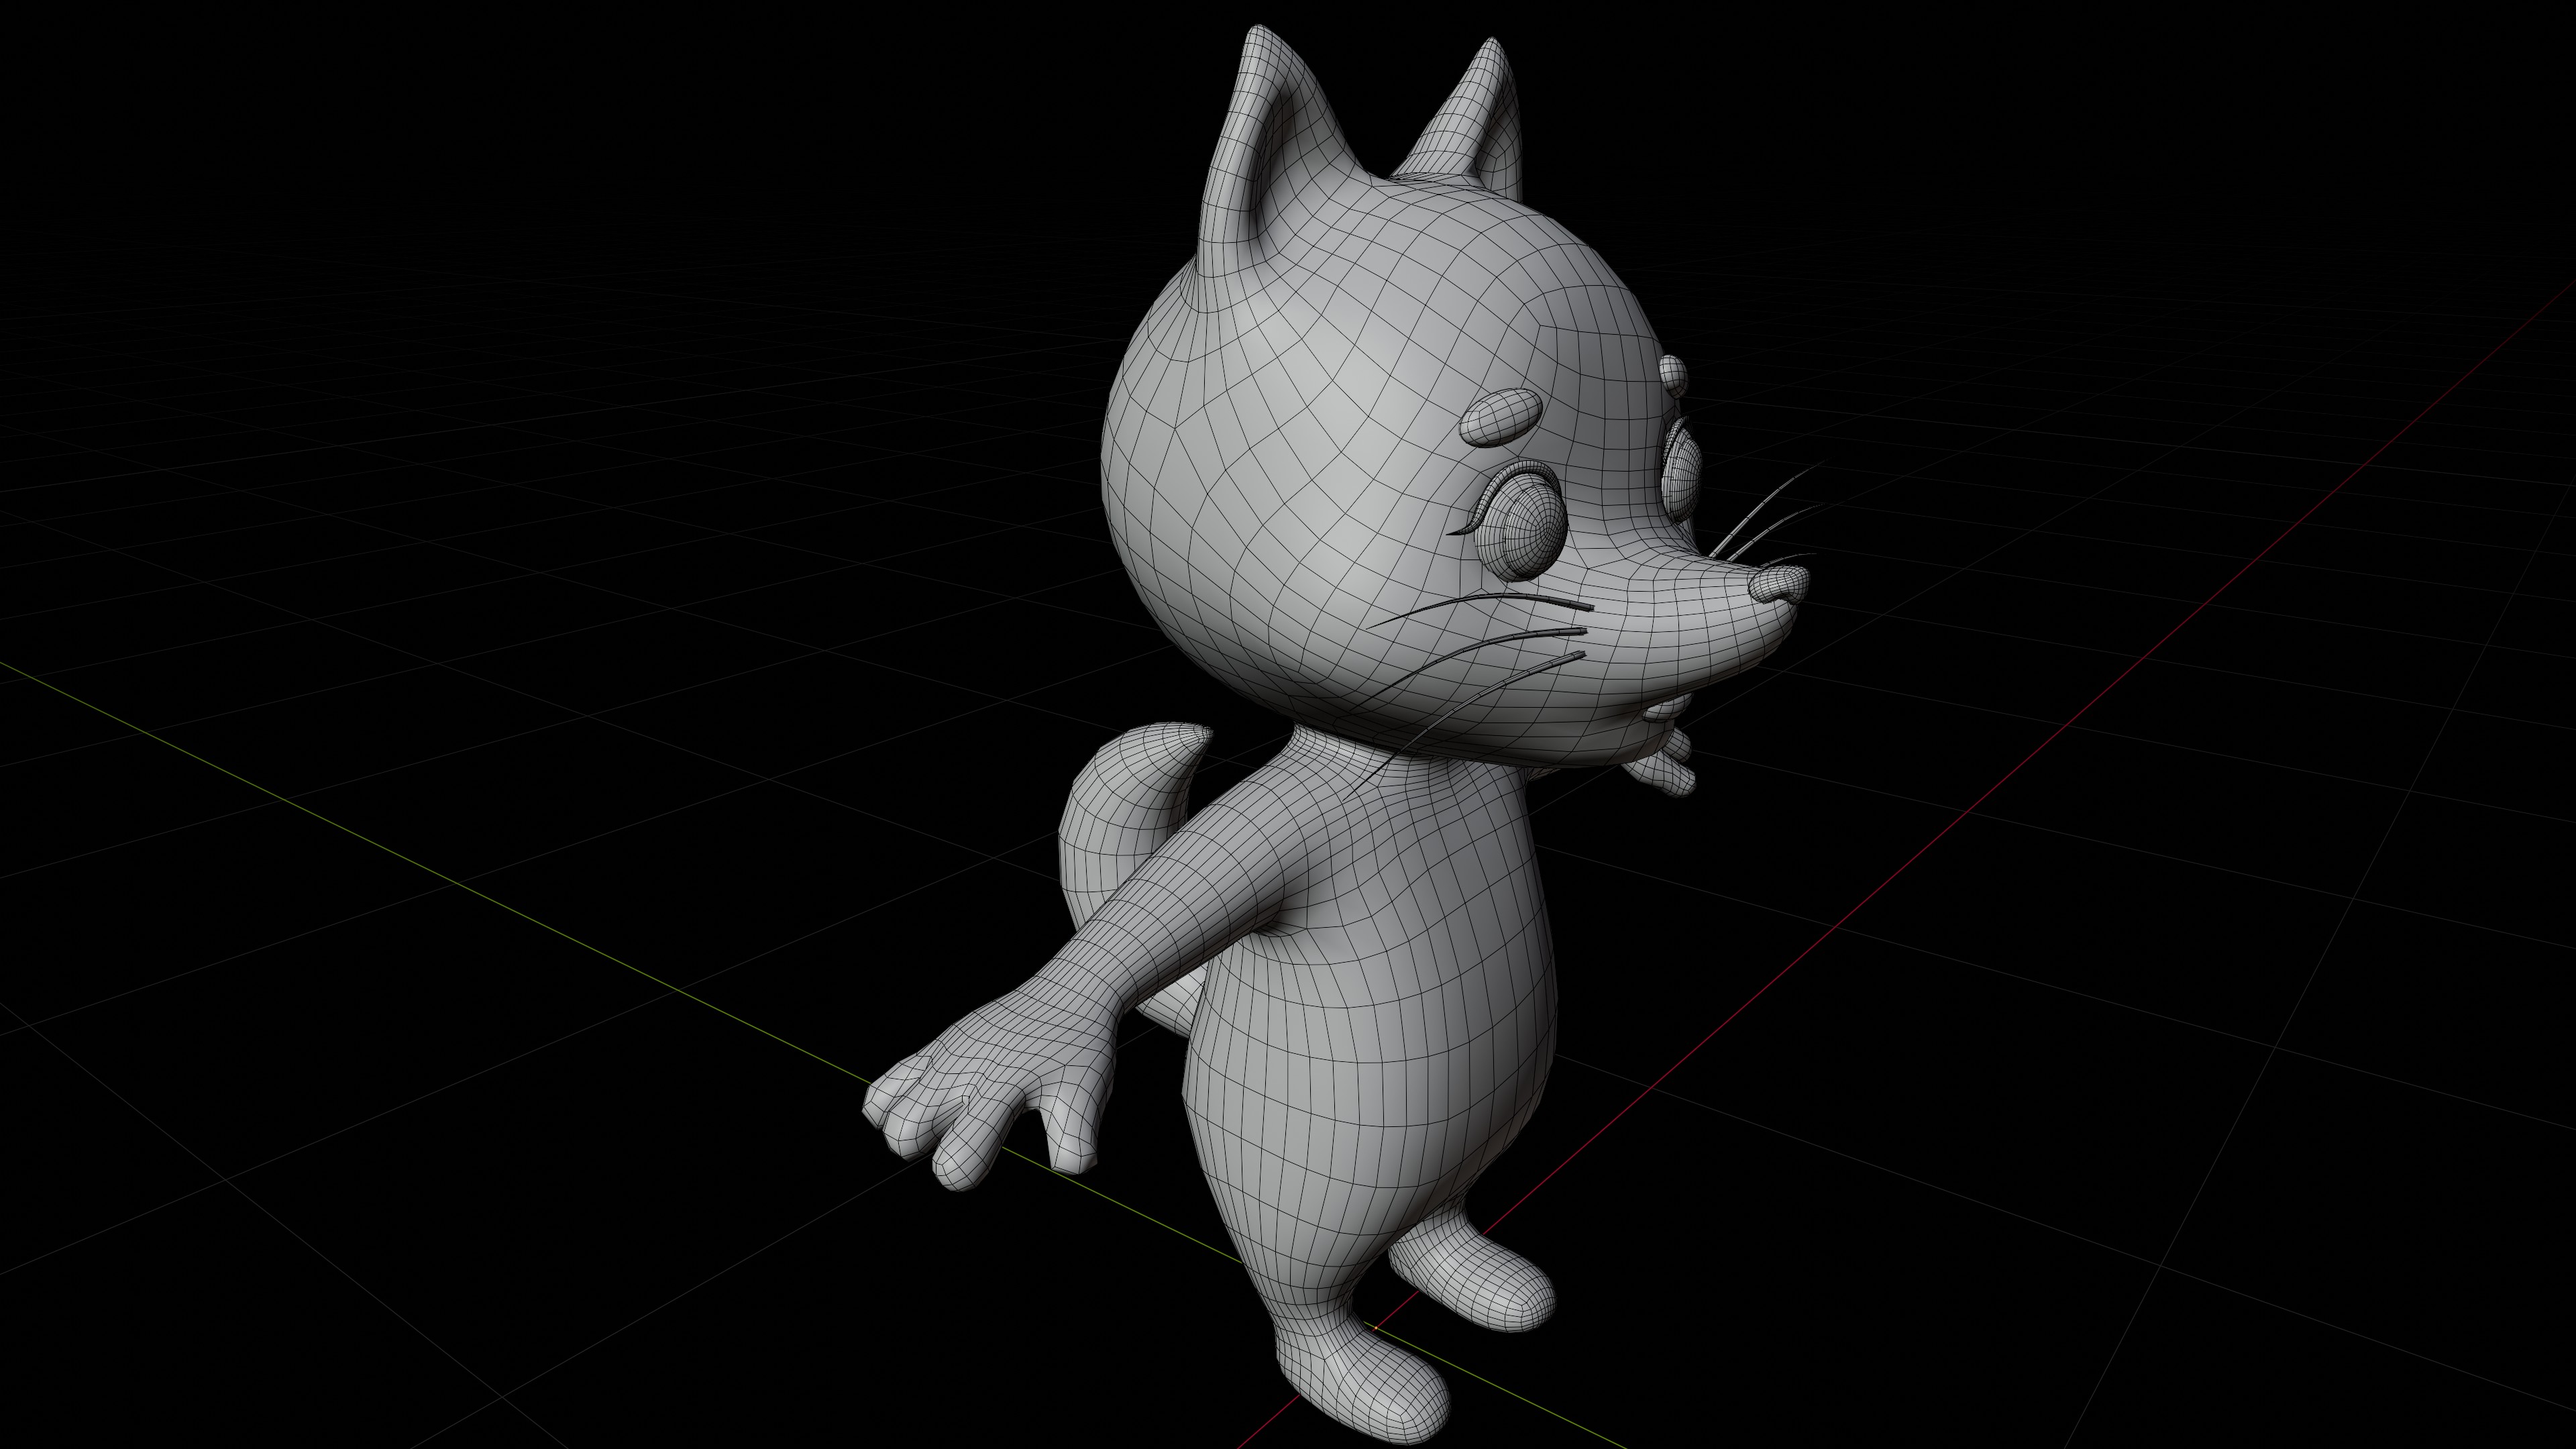2576x1449 pixels.
Task: Click the small far-side eyebrow bump
Action: (x=1673, y=375)
